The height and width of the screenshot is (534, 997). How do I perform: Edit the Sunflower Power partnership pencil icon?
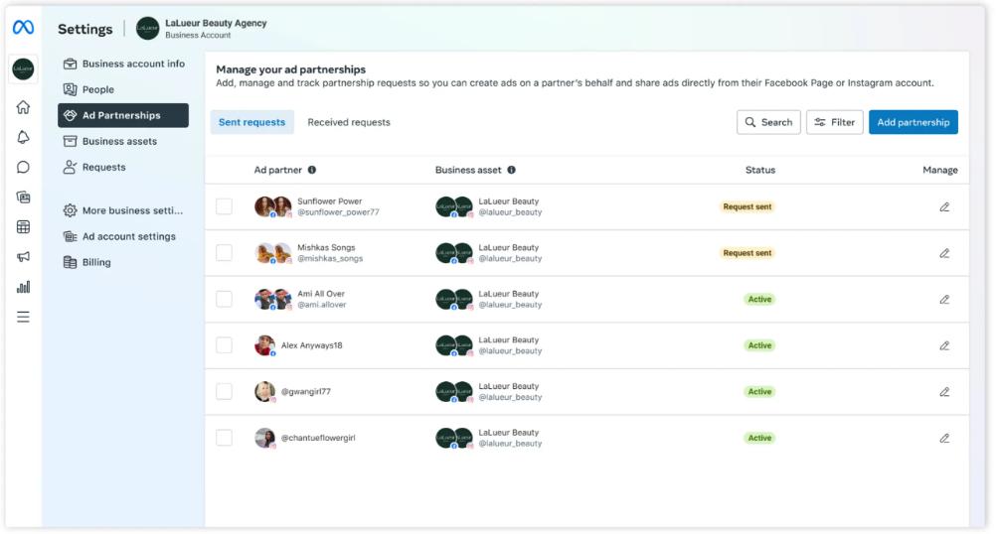coord(944,207)
